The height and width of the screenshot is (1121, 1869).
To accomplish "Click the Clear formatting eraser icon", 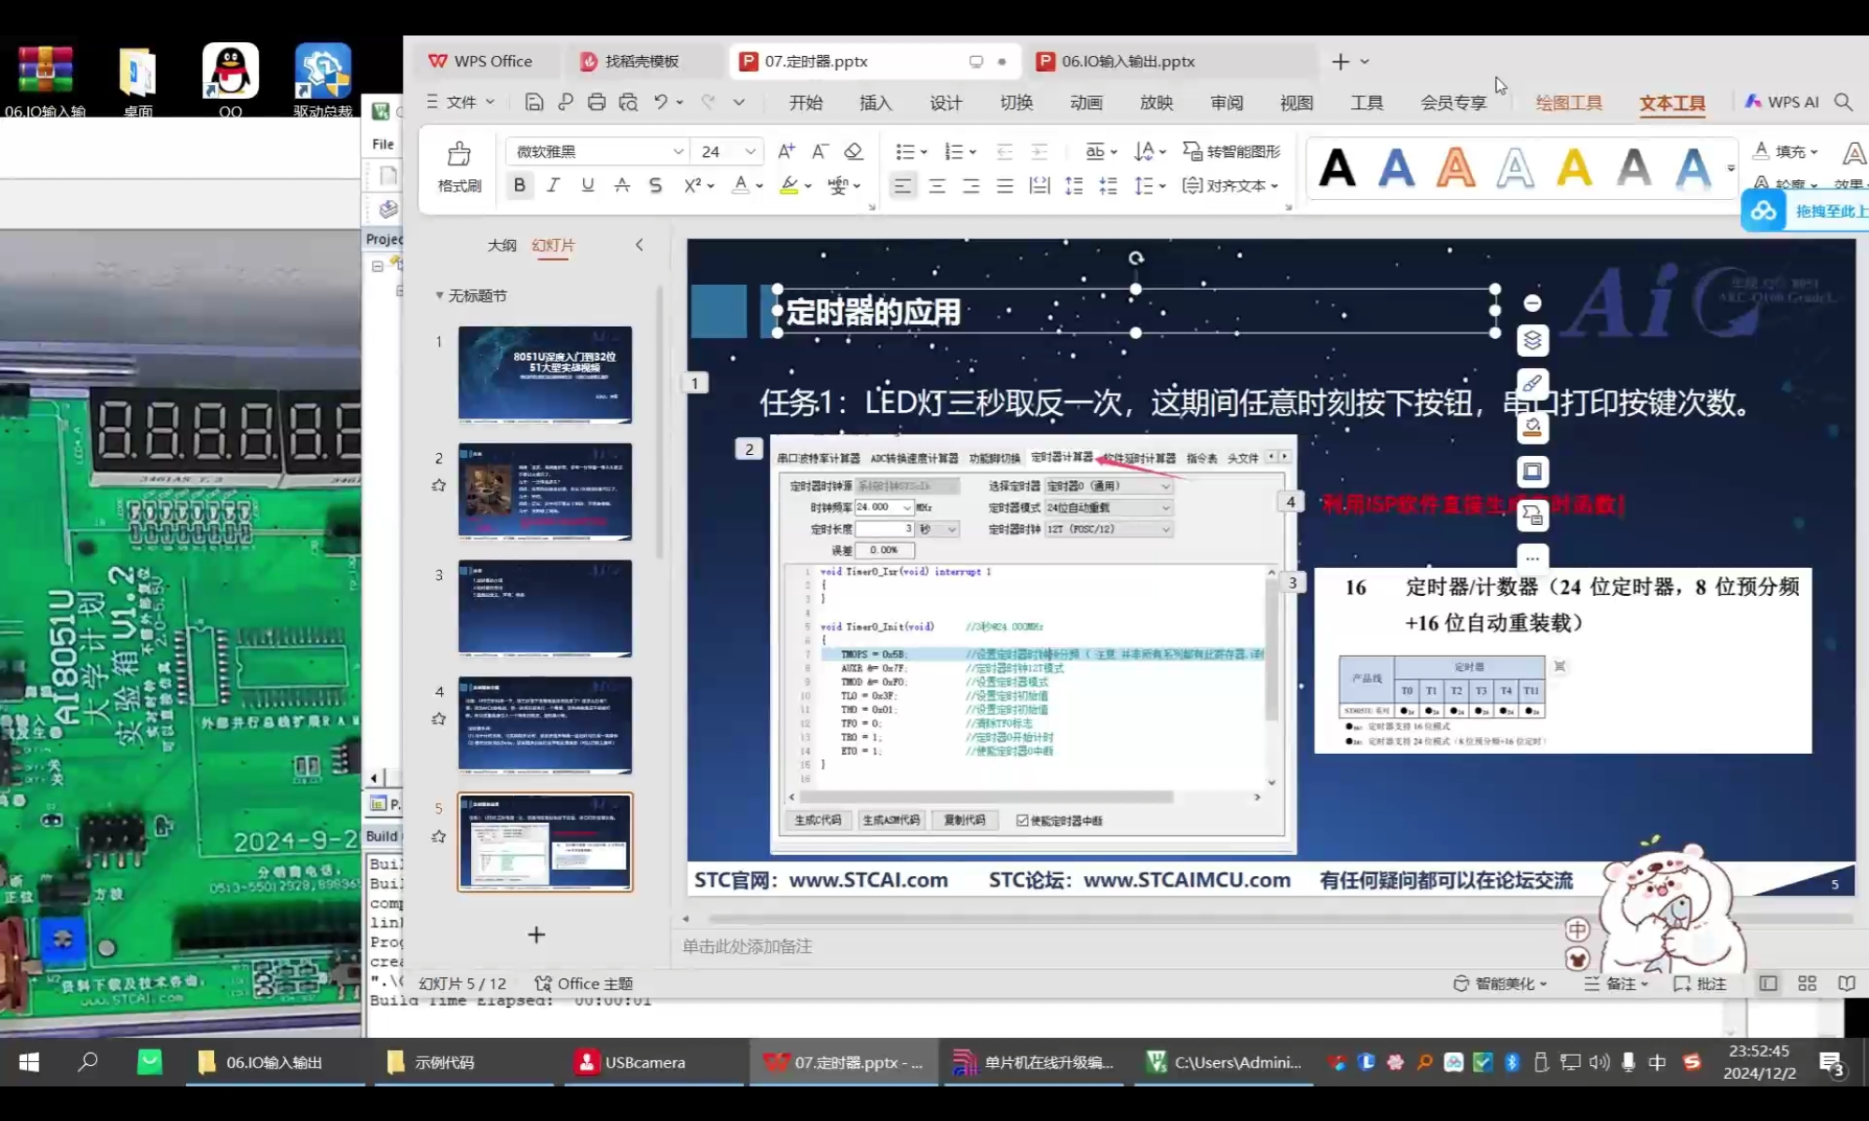I will click(852, 151).
